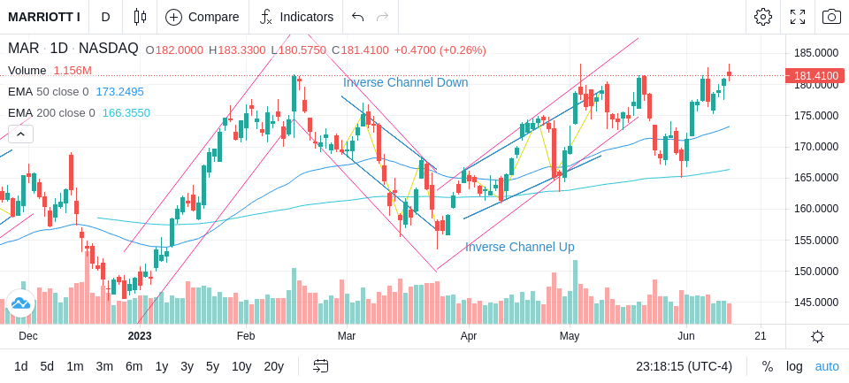Open the go-to-date calendar icon
The width and height of the screenshot is (849, 383).
320,366
